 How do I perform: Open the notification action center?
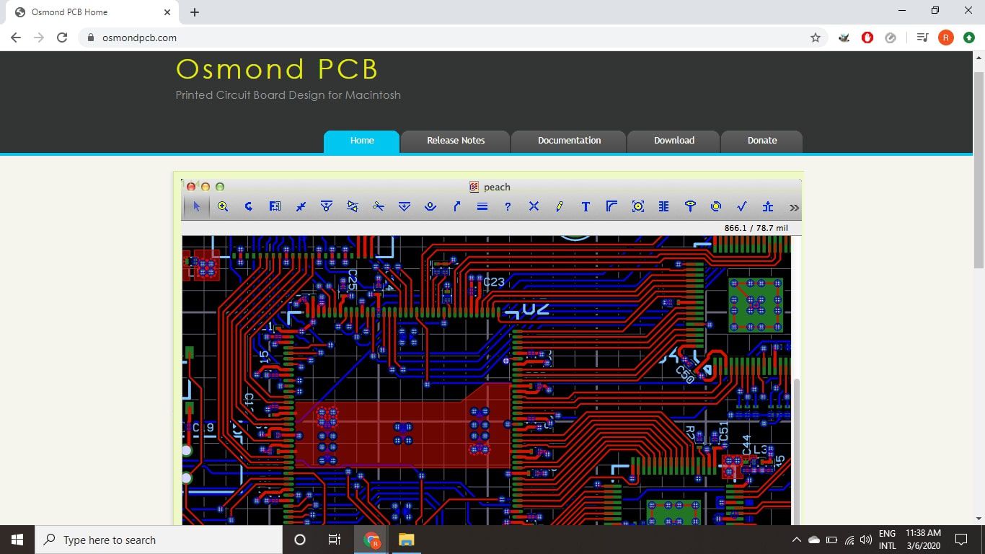point(961,540)
